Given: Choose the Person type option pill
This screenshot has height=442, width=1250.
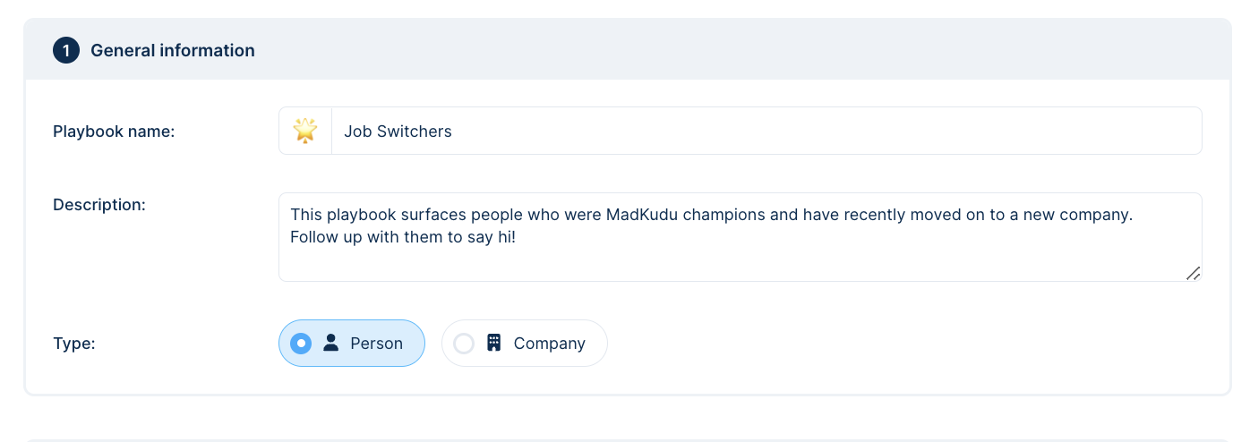Looking at the screenshot, I should point(352,344).
